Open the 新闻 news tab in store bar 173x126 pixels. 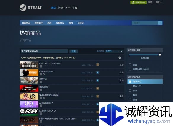(x=71, y=23)
